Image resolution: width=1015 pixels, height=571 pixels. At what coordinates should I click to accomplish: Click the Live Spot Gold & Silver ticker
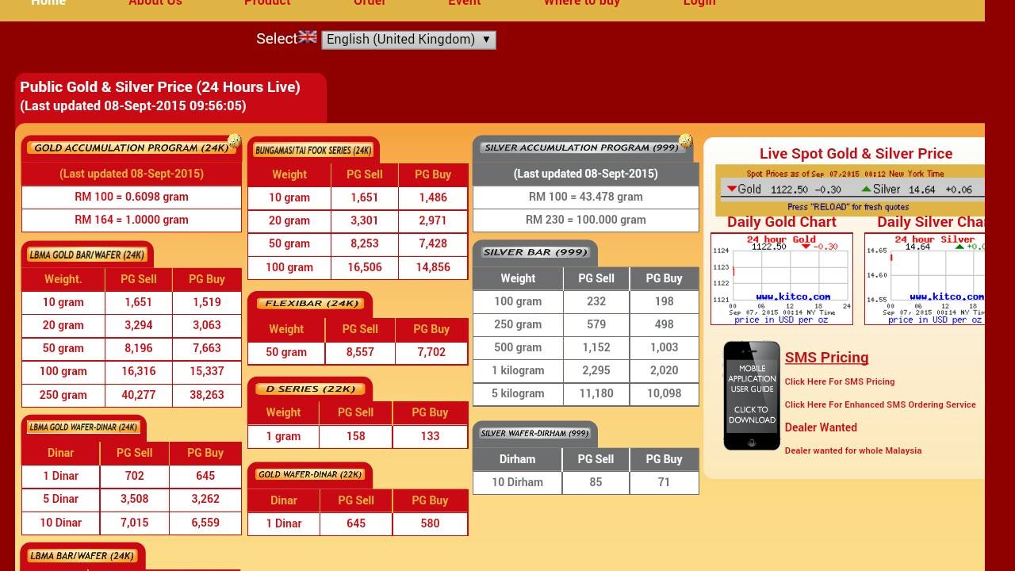850,190
